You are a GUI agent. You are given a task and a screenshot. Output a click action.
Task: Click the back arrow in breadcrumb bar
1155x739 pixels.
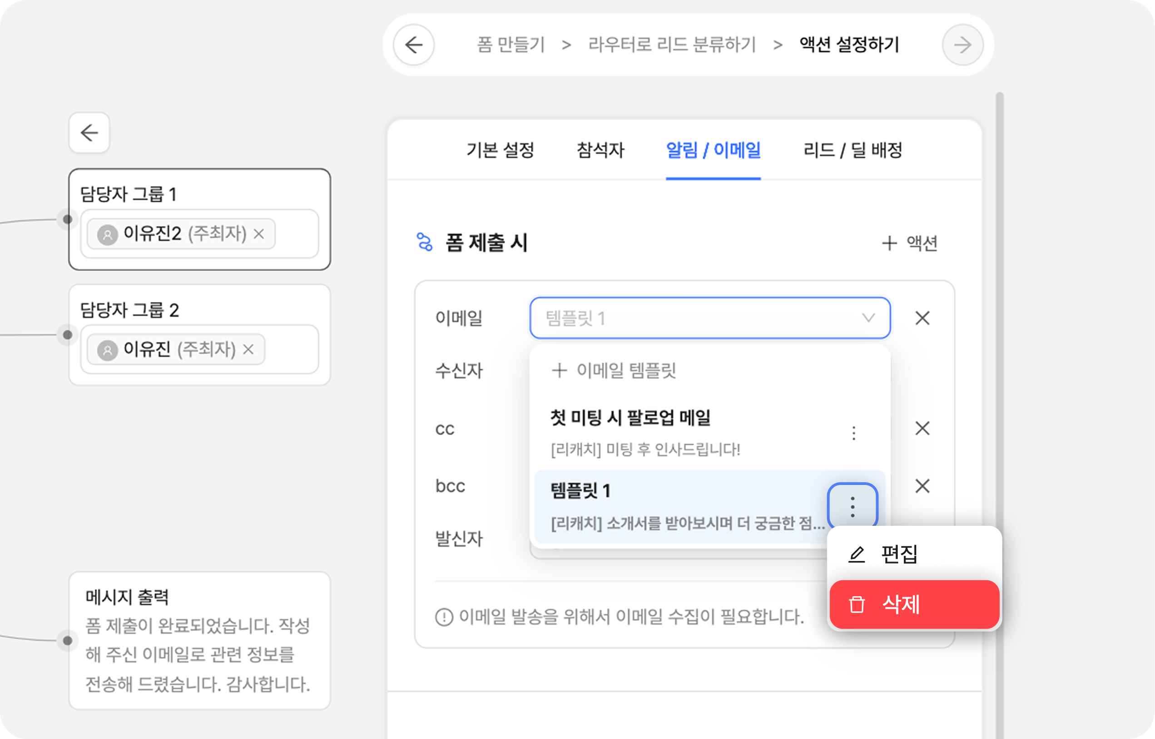(414, 45)
